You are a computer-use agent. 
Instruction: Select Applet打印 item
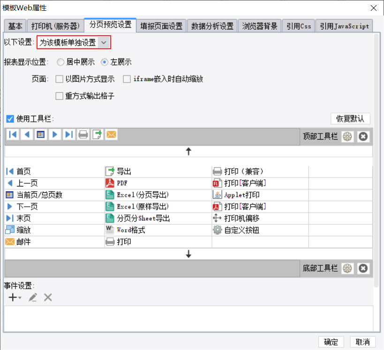260,195
